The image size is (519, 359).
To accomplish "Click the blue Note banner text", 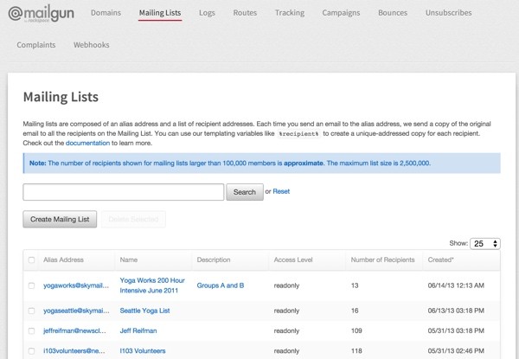I will [230, 163].
